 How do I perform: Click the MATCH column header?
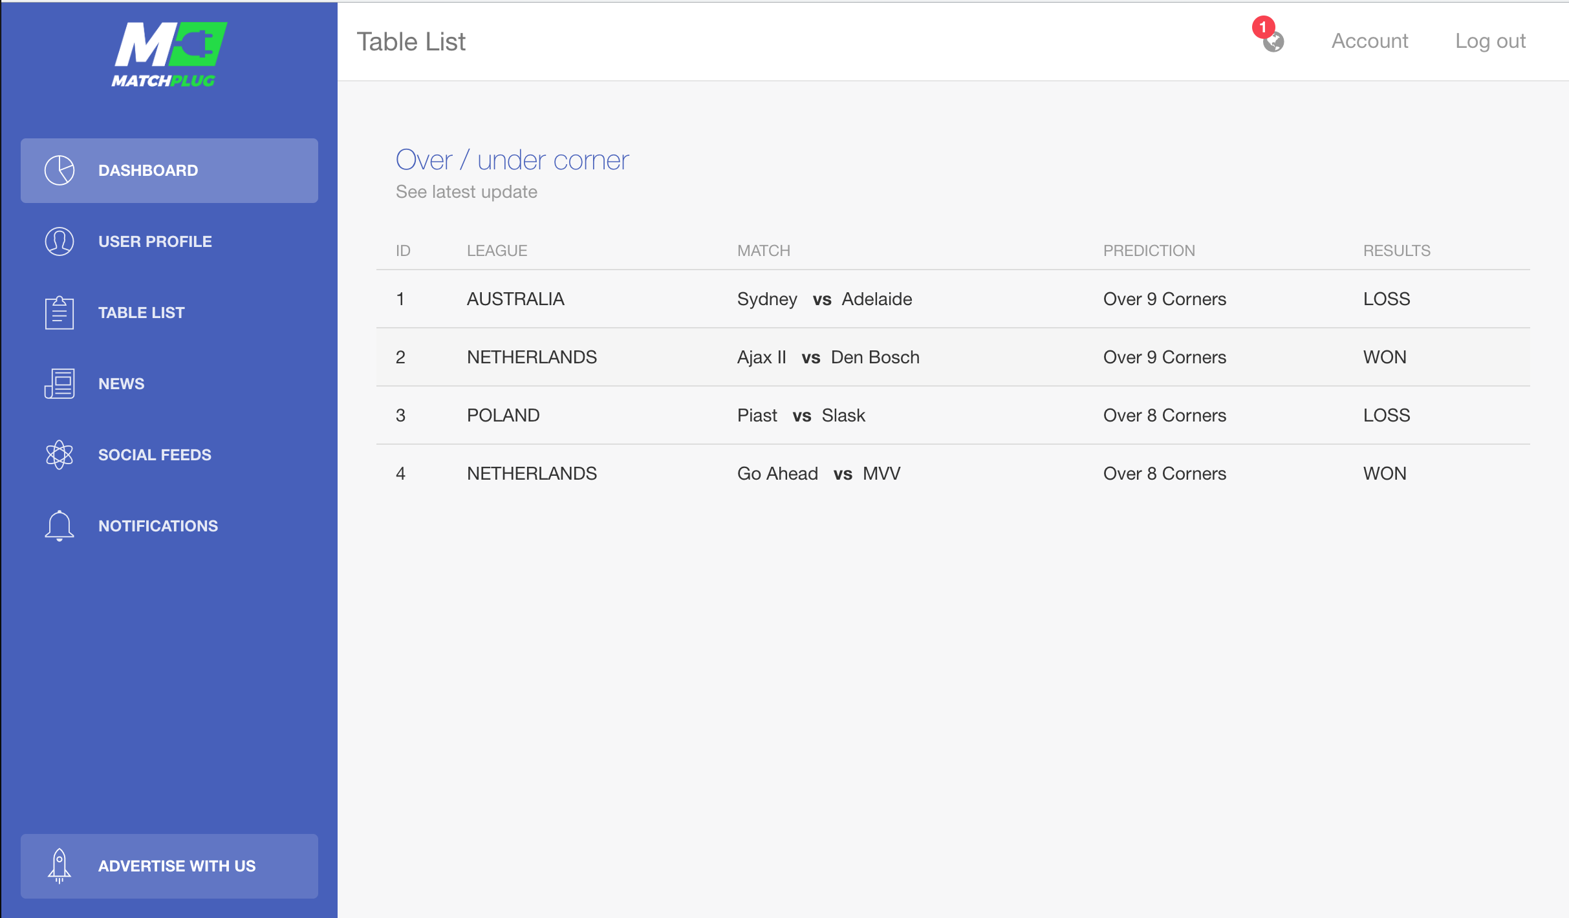tap(764, 251)
